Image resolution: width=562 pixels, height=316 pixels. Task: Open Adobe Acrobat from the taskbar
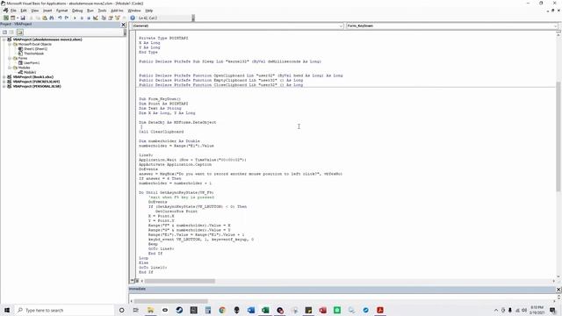(380, 310)
